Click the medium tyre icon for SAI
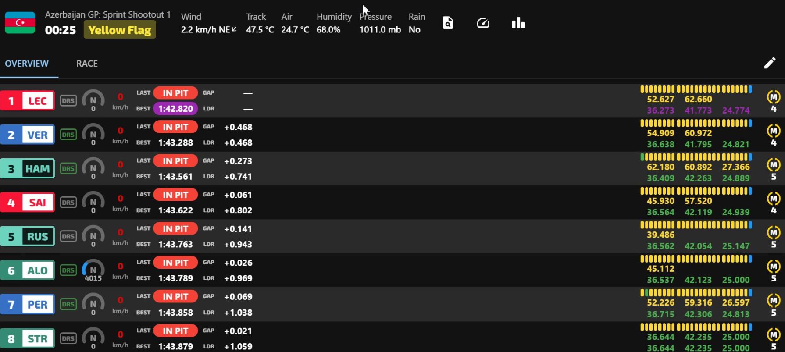Viewport: 785px width, 352px height. click(x=774, y=199)
